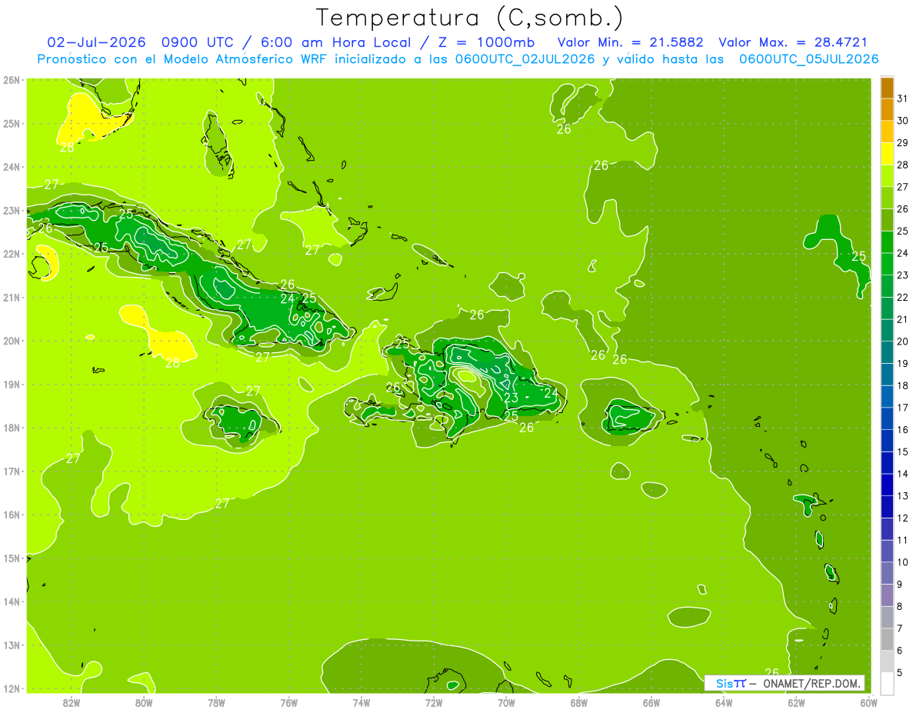Image resolution: width=923 pixels, height=713 pixels.
Task: Click the "20N" latitude axis label
Action: click(11, 341)
